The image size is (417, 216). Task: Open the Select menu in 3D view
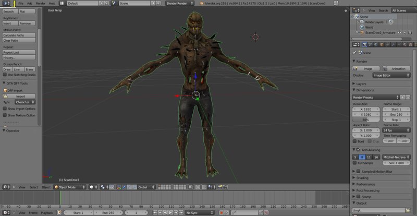click(33, 187)
